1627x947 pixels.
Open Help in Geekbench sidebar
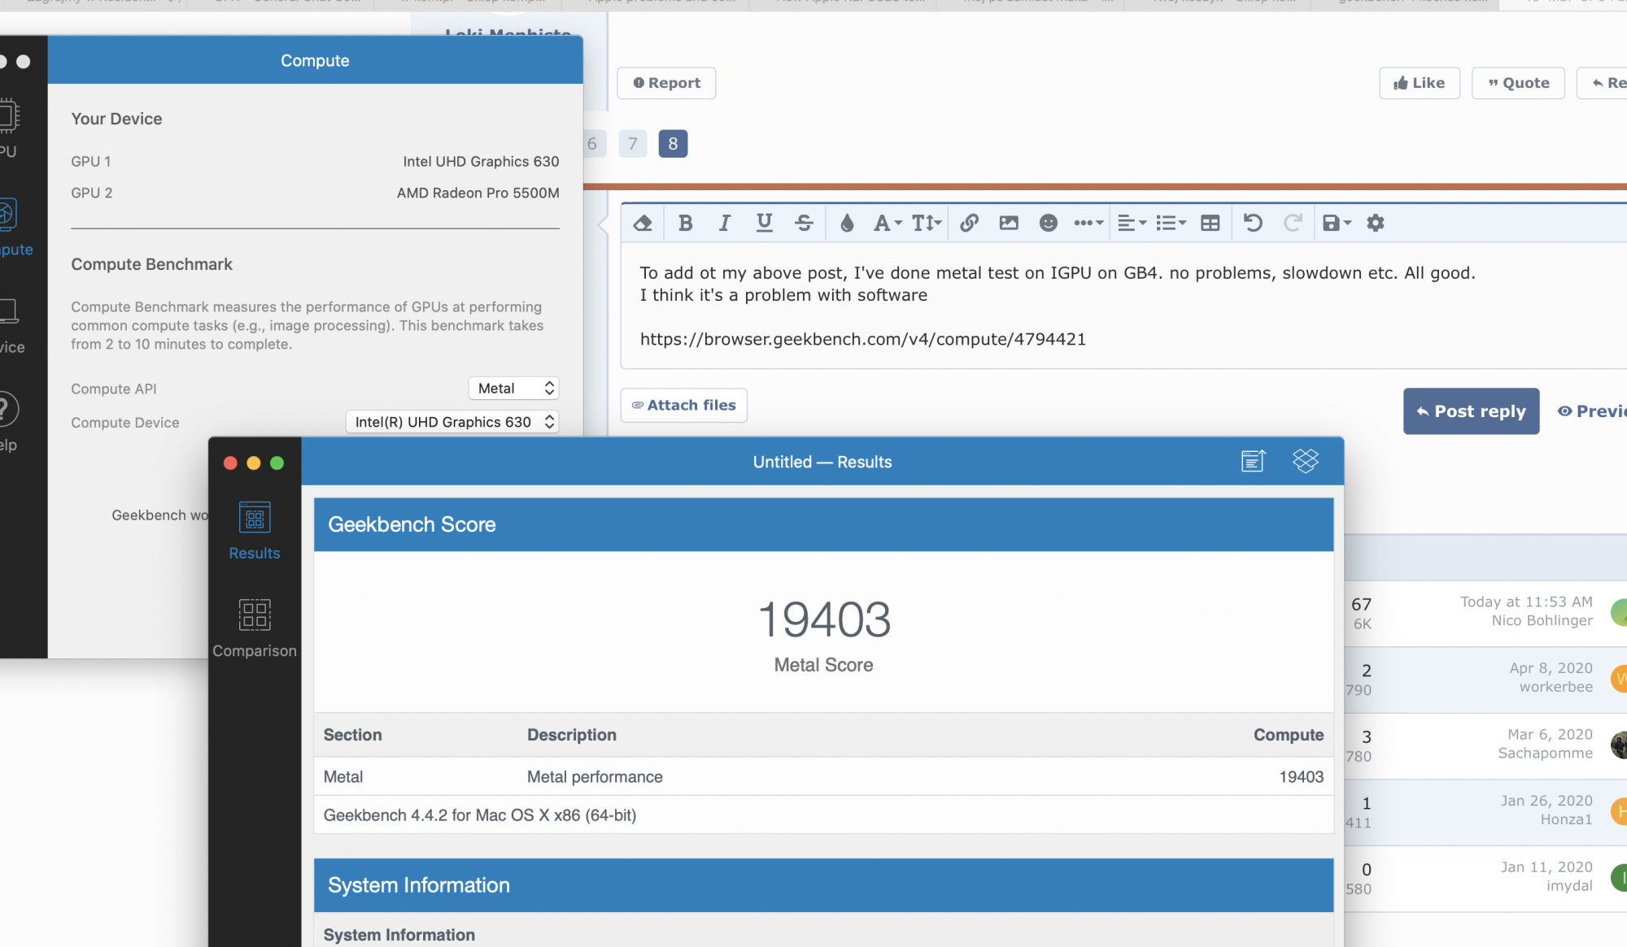click(x=8, y=423)
